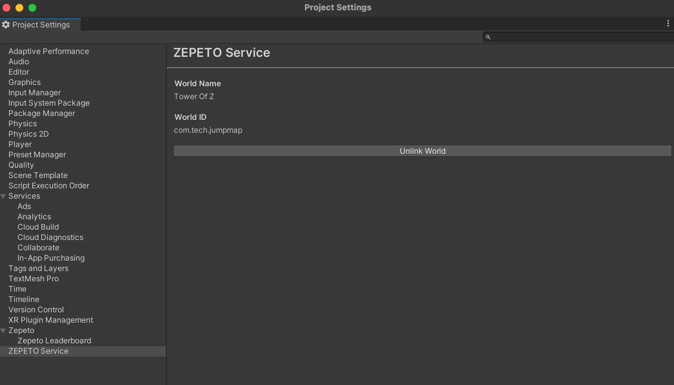Select In-App Purchasing service
The image size is (674, 385).
[x=51, y=258]
